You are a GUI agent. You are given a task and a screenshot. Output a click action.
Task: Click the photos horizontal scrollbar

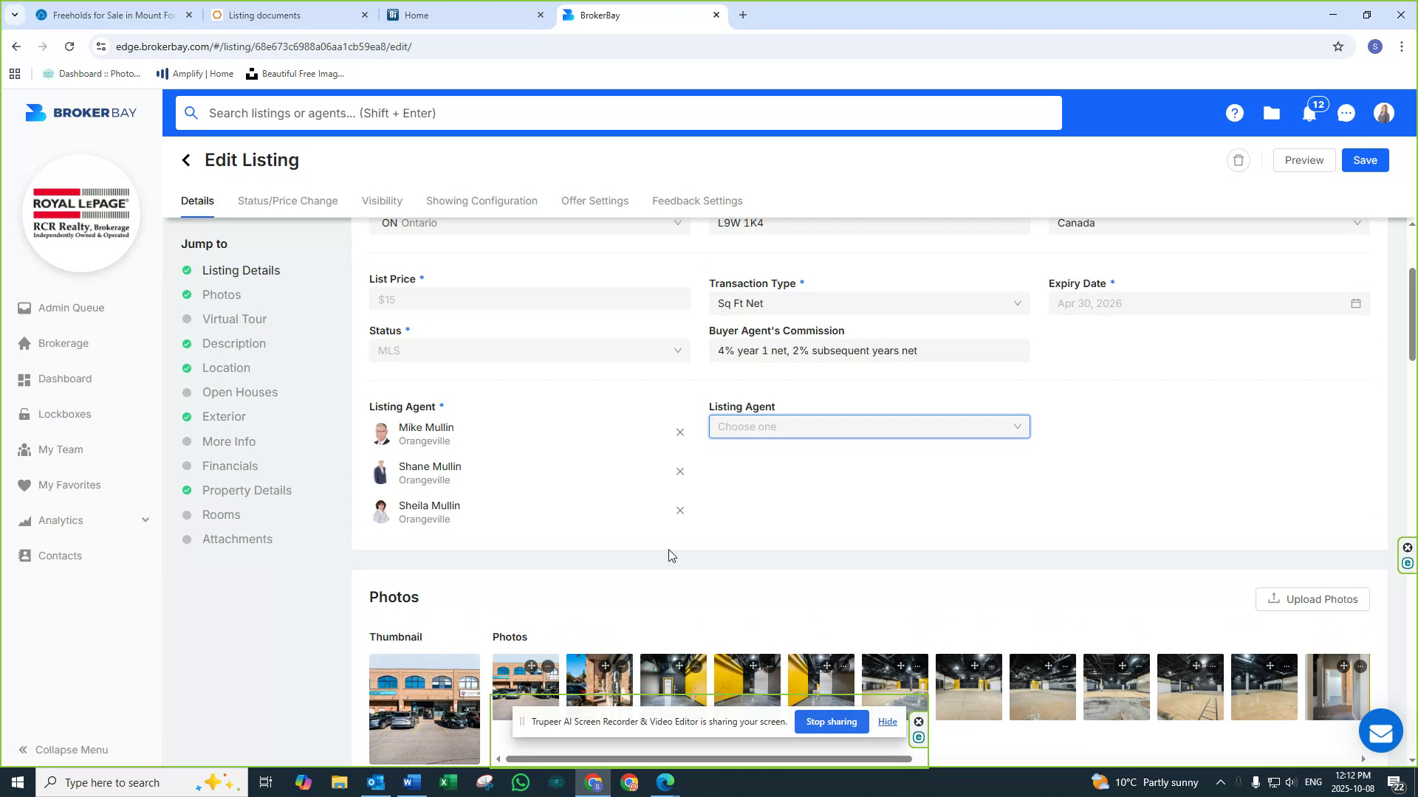coord(709,758)
